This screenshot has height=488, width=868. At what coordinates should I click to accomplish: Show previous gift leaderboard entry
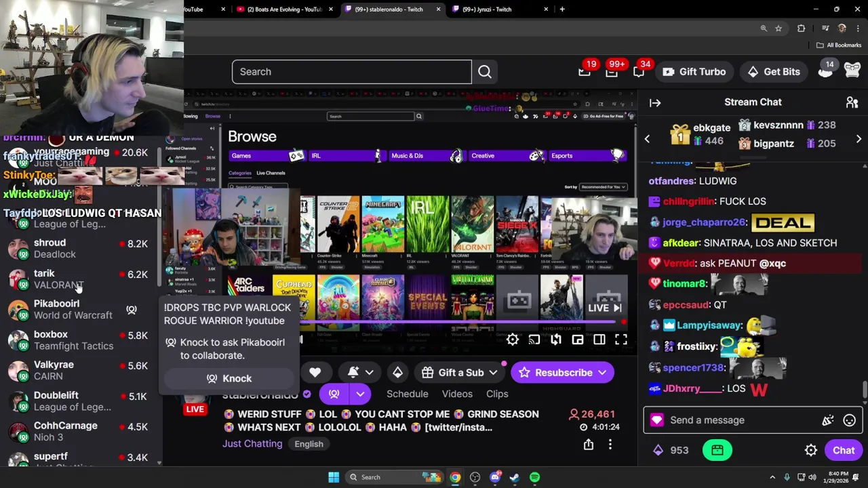(647, 139)
